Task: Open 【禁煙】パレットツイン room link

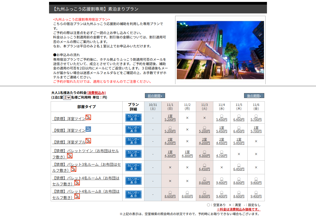Action: click(x=86, y=154)
